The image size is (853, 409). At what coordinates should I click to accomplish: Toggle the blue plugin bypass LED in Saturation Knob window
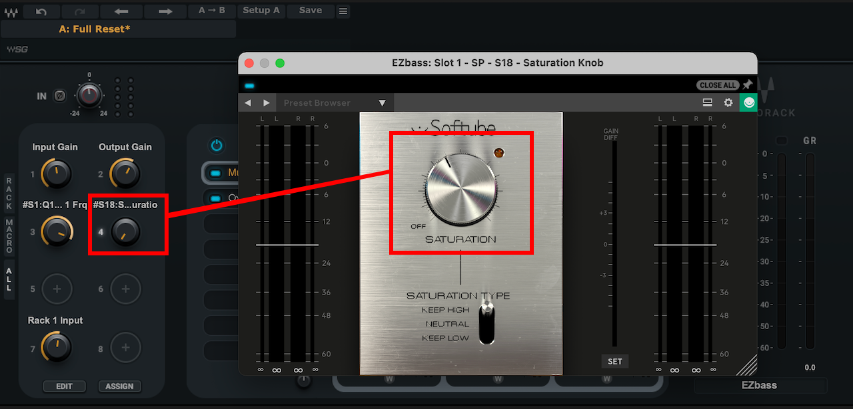(x=250, y=85)
